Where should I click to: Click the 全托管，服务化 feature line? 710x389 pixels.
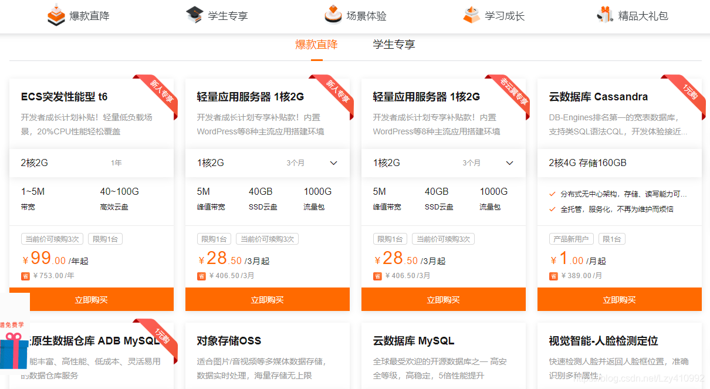(x=611, y=209)
